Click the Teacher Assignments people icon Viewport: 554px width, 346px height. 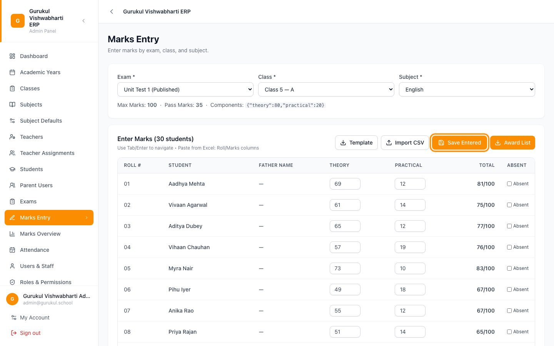click(x=12, y=153)
